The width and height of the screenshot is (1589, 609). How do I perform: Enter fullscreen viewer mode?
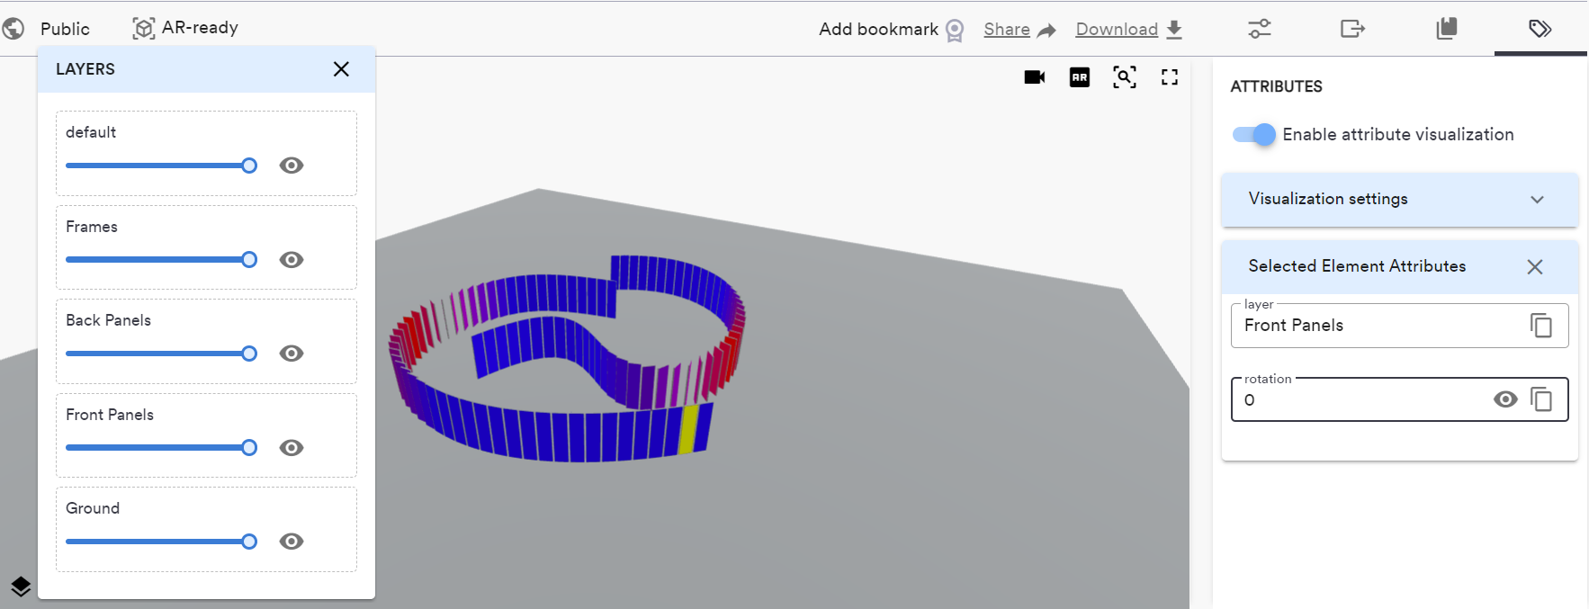click(x=1170, y=77)
